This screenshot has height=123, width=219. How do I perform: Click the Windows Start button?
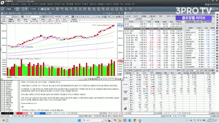79,120
